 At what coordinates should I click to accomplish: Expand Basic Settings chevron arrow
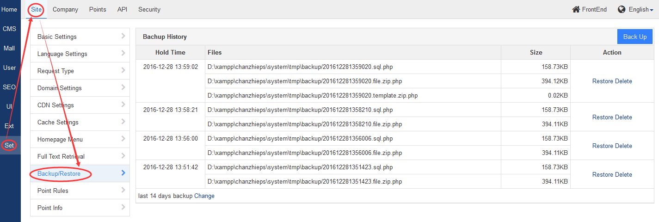[123, 36]
